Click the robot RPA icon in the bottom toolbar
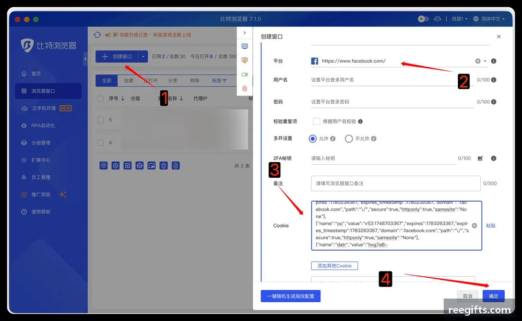The width and height of the screenshot is (522, 321). pyautogui.click(x=139, y=166)
